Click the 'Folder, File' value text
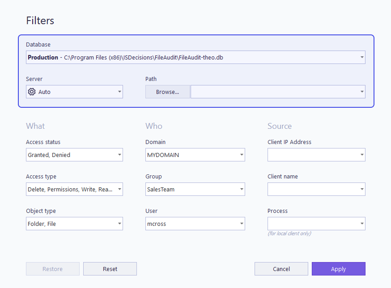Viewport: 391px width, 288px height. click(42, 224)
